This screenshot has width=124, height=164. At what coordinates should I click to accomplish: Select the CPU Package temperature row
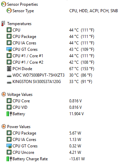point(50,37)
